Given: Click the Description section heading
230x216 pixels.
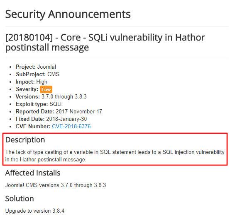Looking at the screenshot, I should (x=25, y=140).
